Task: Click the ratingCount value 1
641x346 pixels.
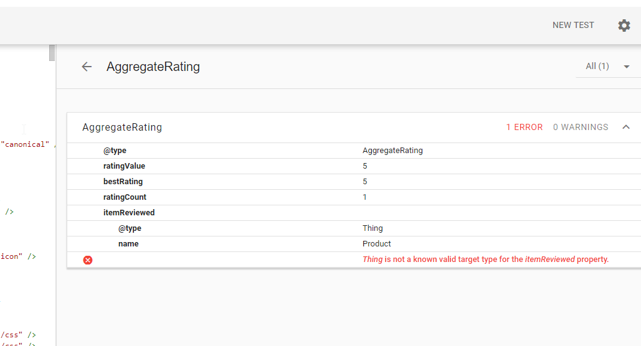Action: (365, 197)
